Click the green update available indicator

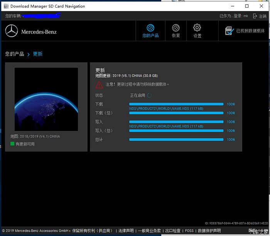[12, 144]
